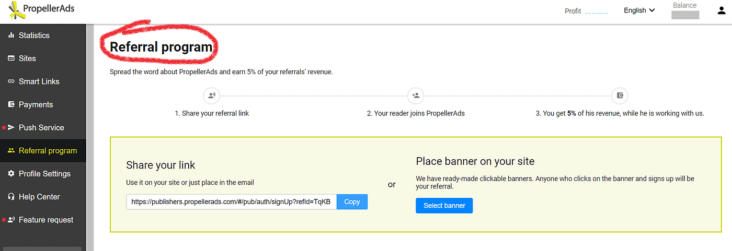Click the Payments wallet icon
732x251 pixels.
pyautogui.click(x=11, y=104)
